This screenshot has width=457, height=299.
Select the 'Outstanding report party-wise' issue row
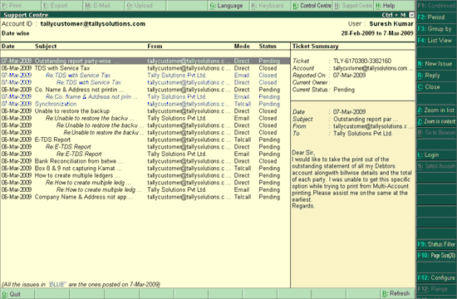click(145, 61)
